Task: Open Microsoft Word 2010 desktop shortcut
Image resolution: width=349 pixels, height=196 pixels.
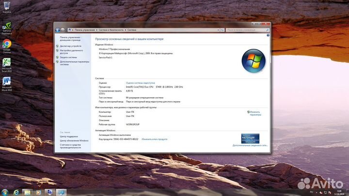Action: coord(7,84)
